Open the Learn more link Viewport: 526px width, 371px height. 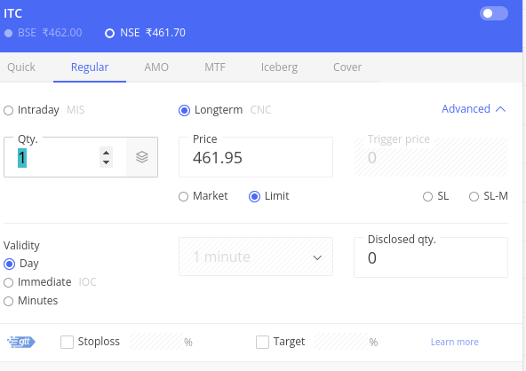[x=455, y=342]
